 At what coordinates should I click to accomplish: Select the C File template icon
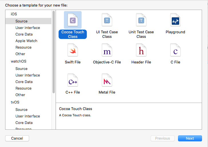click(175, 50)
